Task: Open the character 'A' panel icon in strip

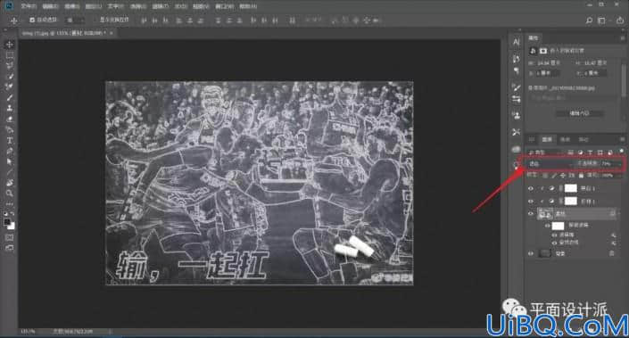Action: tap(517, 42)
